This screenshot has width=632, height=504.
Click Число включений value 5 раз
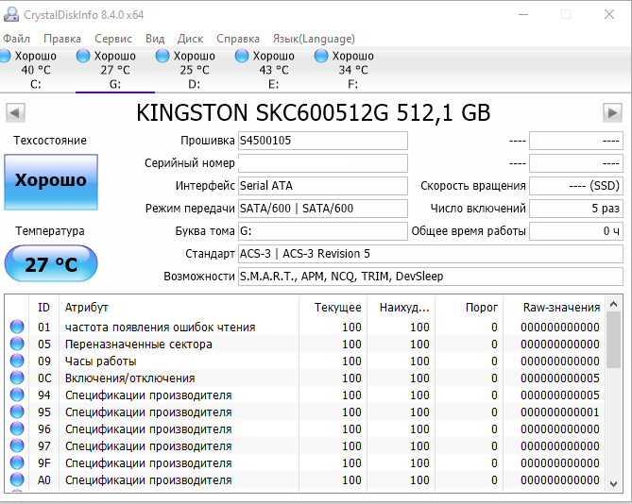576,209
